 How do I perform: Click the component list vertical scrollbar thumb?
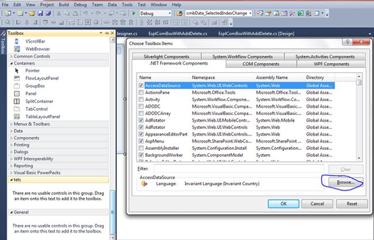pos(358,83)
